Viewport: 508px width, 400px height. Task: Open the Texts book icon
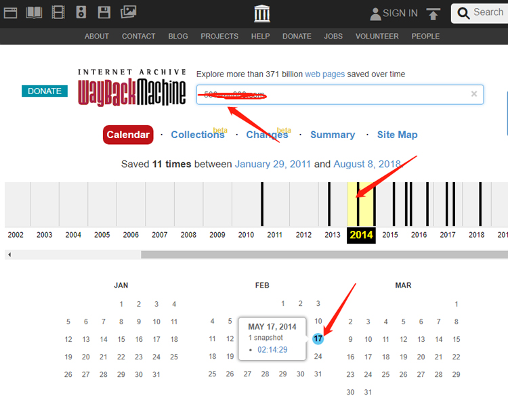pos(34,13)
